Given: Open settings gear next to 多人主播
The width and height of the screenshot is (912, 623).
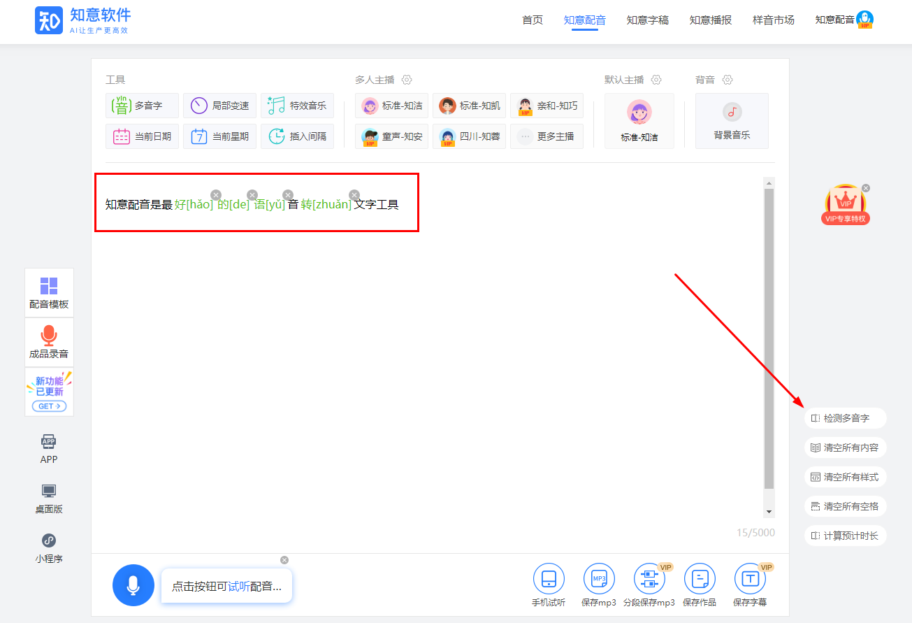Looking at the screenshot, I should pos(407,80).
